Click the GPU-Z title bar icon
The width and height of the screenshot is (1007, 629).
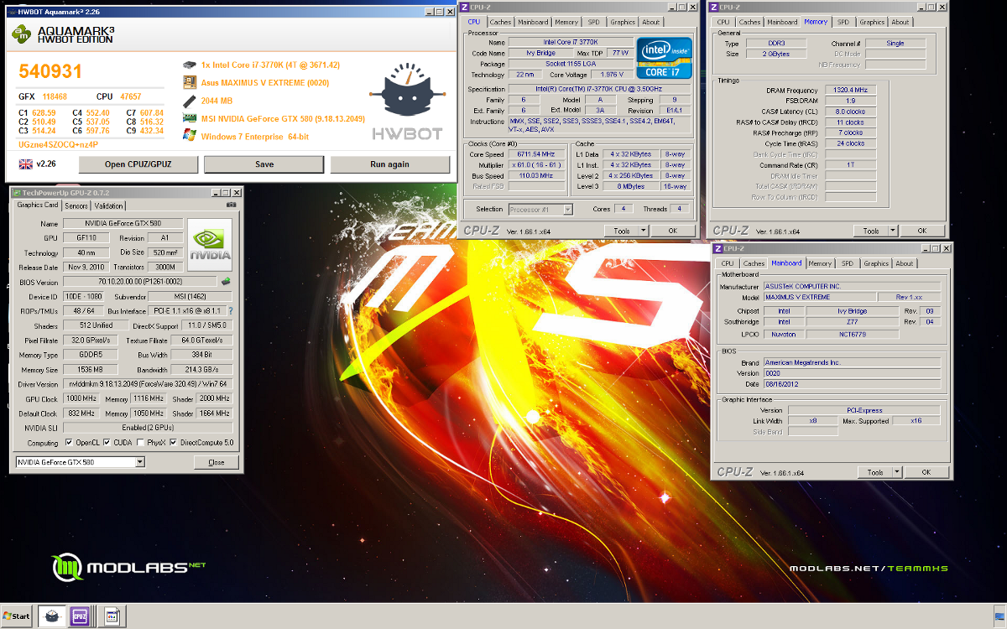click(16, 192)
